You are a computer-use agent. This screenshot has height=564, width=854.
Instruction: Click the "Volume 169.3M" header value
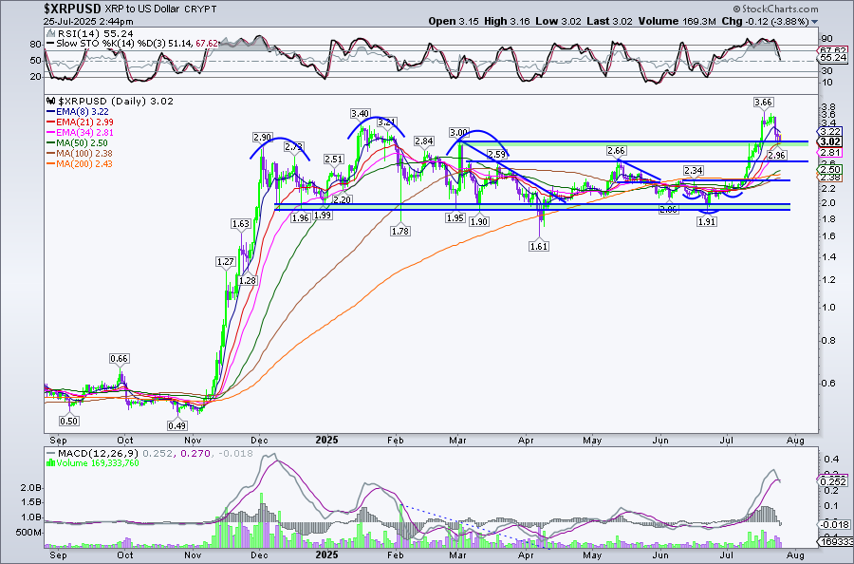point(677,21)
